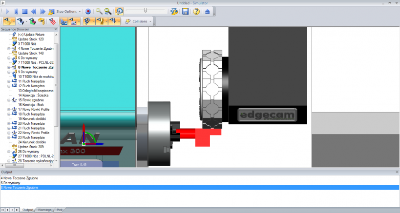The width and height of the screenshot is (400, 213).
Task: Click the Zoom previous magnifier icon
Action: pos(108,11)
